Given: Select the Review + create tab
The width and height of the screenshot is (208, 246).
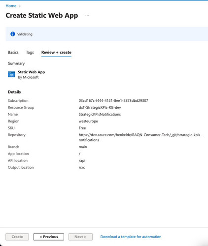Looking at the screenshot, I should click(x=56, y=52).
